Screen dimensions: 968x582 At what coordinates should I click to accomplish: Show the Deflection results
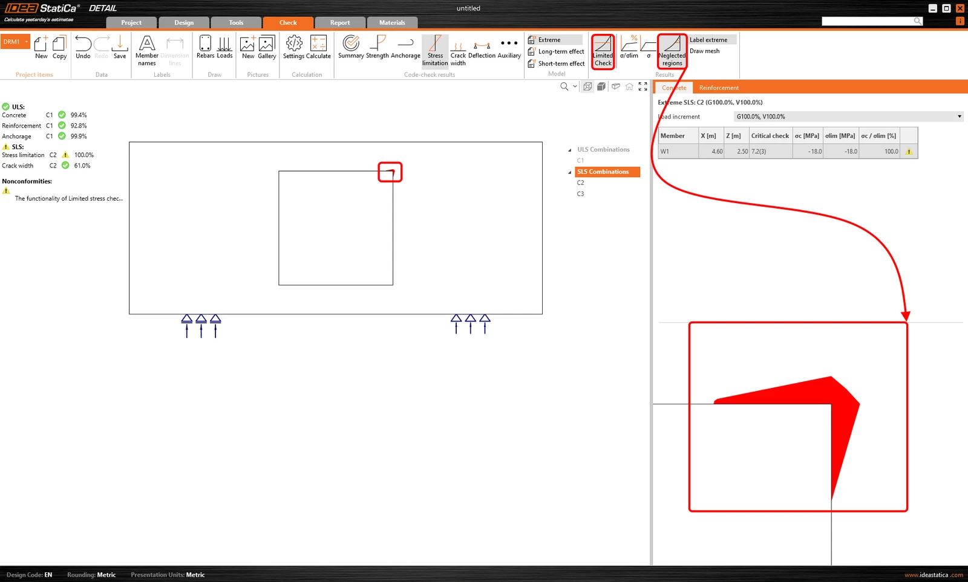click(x=482, y=47)
